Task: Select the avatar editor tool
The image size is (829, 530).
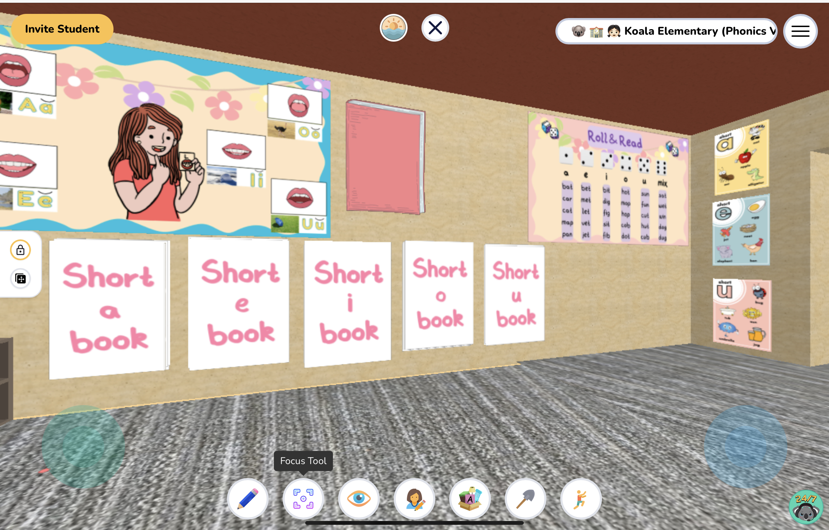Action: [x=414, y=498]
